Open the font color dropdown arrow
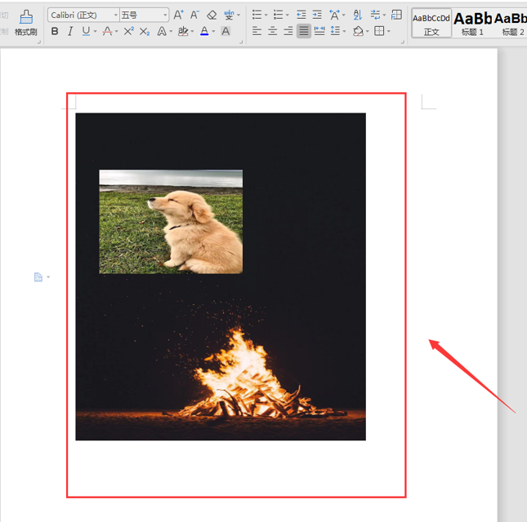 click(213, 32)
